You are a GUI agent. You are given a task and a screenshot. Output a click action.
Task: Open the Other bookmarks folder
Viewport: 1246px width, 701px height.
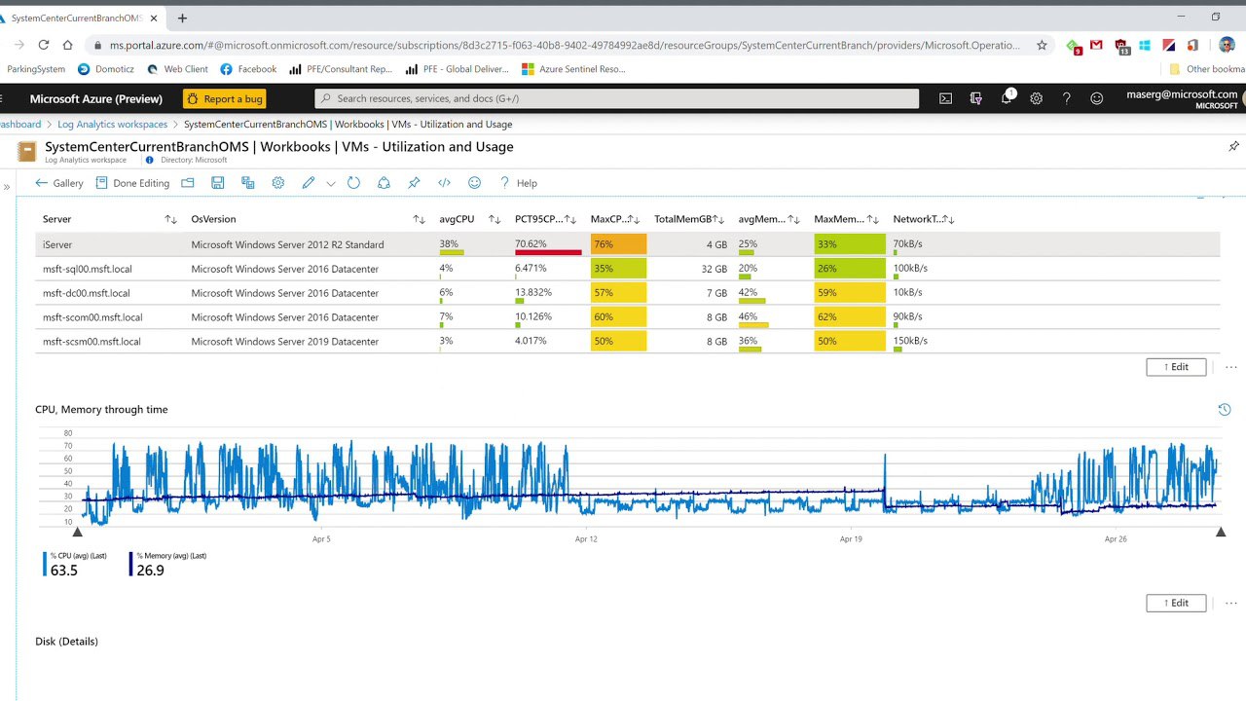pyautogui.click(x=1207, y=69)
